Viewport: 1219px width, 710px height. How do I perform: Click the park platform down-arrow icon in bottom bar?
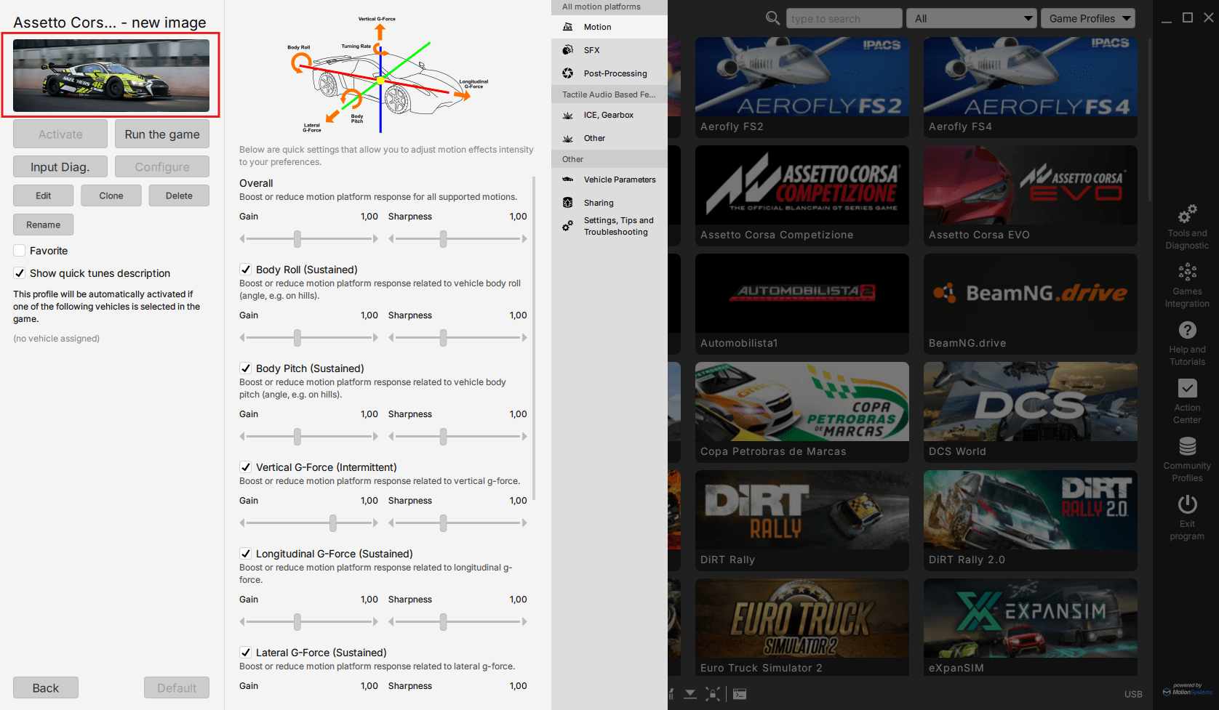click(690, 694)
